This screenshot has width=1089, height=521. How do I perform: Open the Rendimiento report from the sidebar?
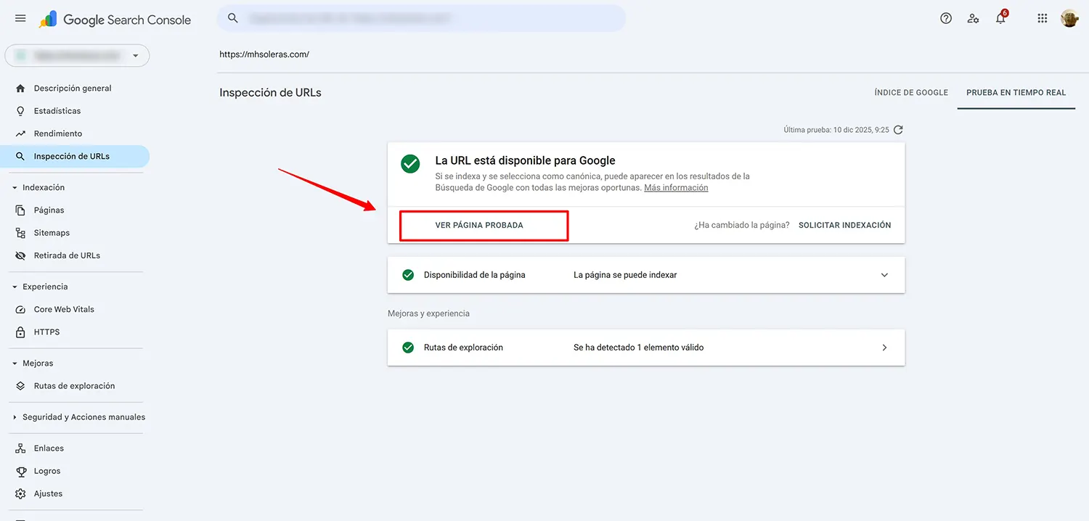[58, 133]
